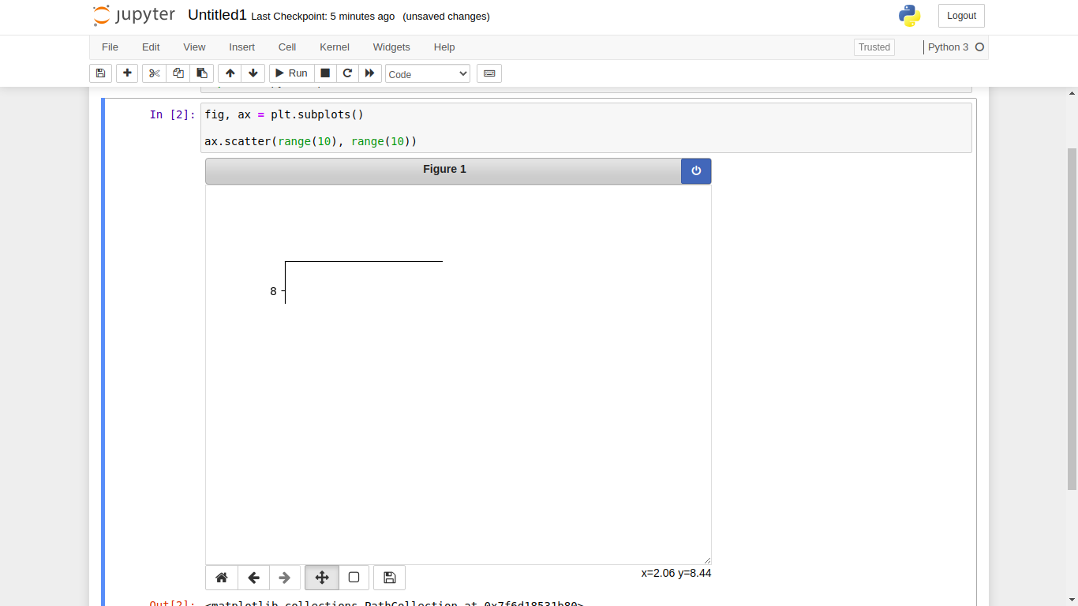Interrupt the kernel with the stop icon
This screenshot has height=606, width=1078.
[x=325, y=73]
